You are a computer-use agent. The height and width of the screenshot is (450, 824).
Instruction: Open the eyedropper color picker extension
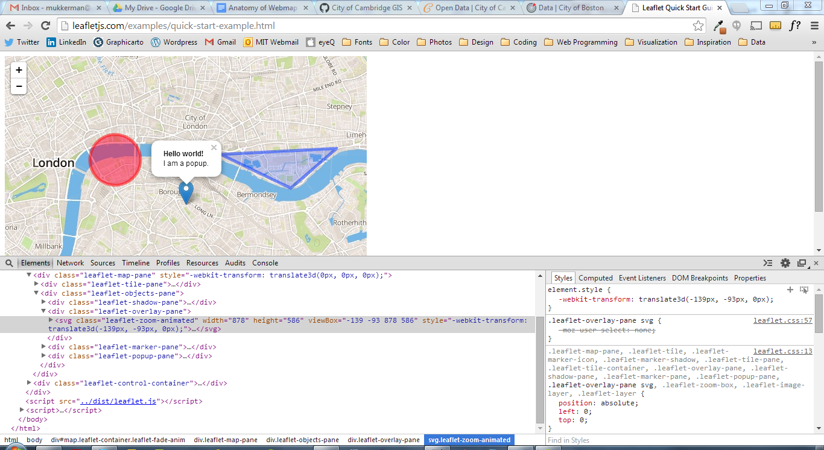pyautogui.click(x=718, y=26)
